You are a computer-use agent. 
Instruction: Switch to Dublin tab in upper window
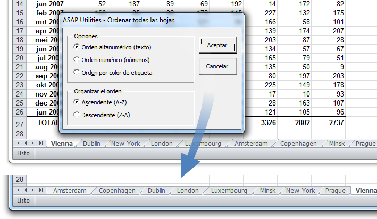[x=91, y=144]
